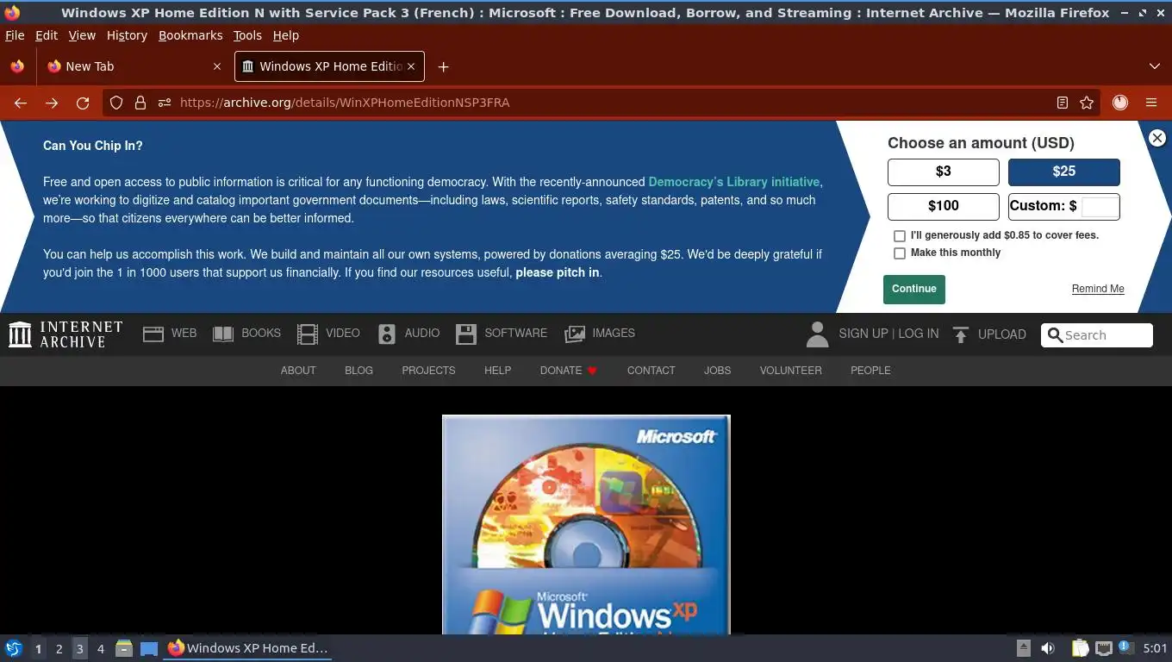Open the WEB media section

(170, 334)
